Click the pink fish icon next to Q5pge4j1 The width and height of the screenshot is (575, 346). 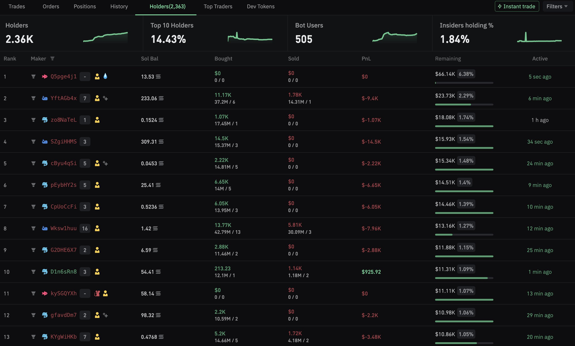point(45,76)
